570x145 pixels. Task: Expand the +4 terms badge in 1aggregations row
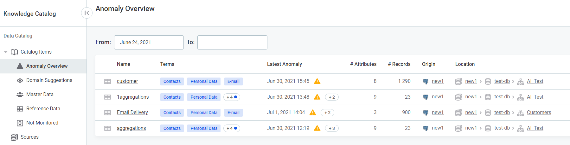pos(232,97)
